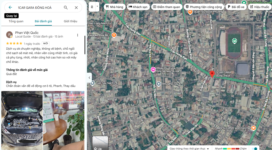
Task: Open the car engine review photo
Action: [x=22, y=121]
